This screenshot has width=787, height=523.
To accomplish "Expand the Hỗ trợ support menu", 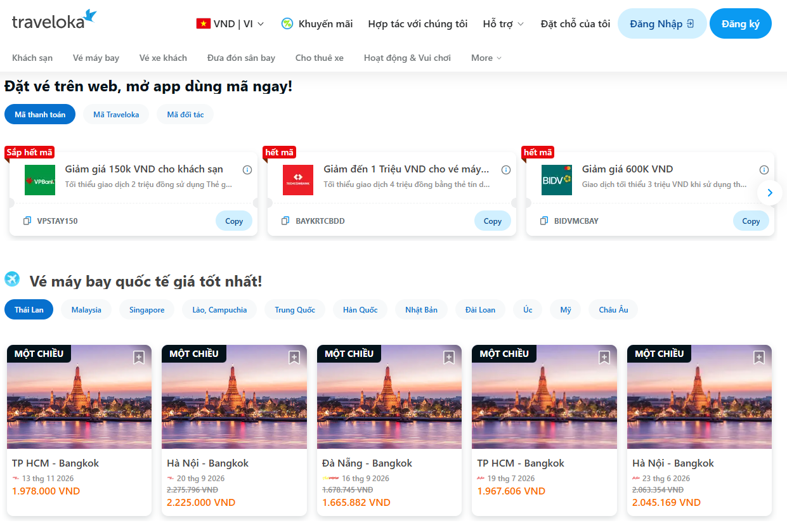I will click(x=504, y=24).
